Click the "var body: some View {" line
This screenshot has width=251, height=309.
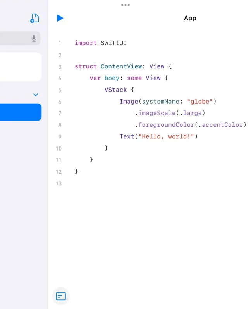pos(129,78)
